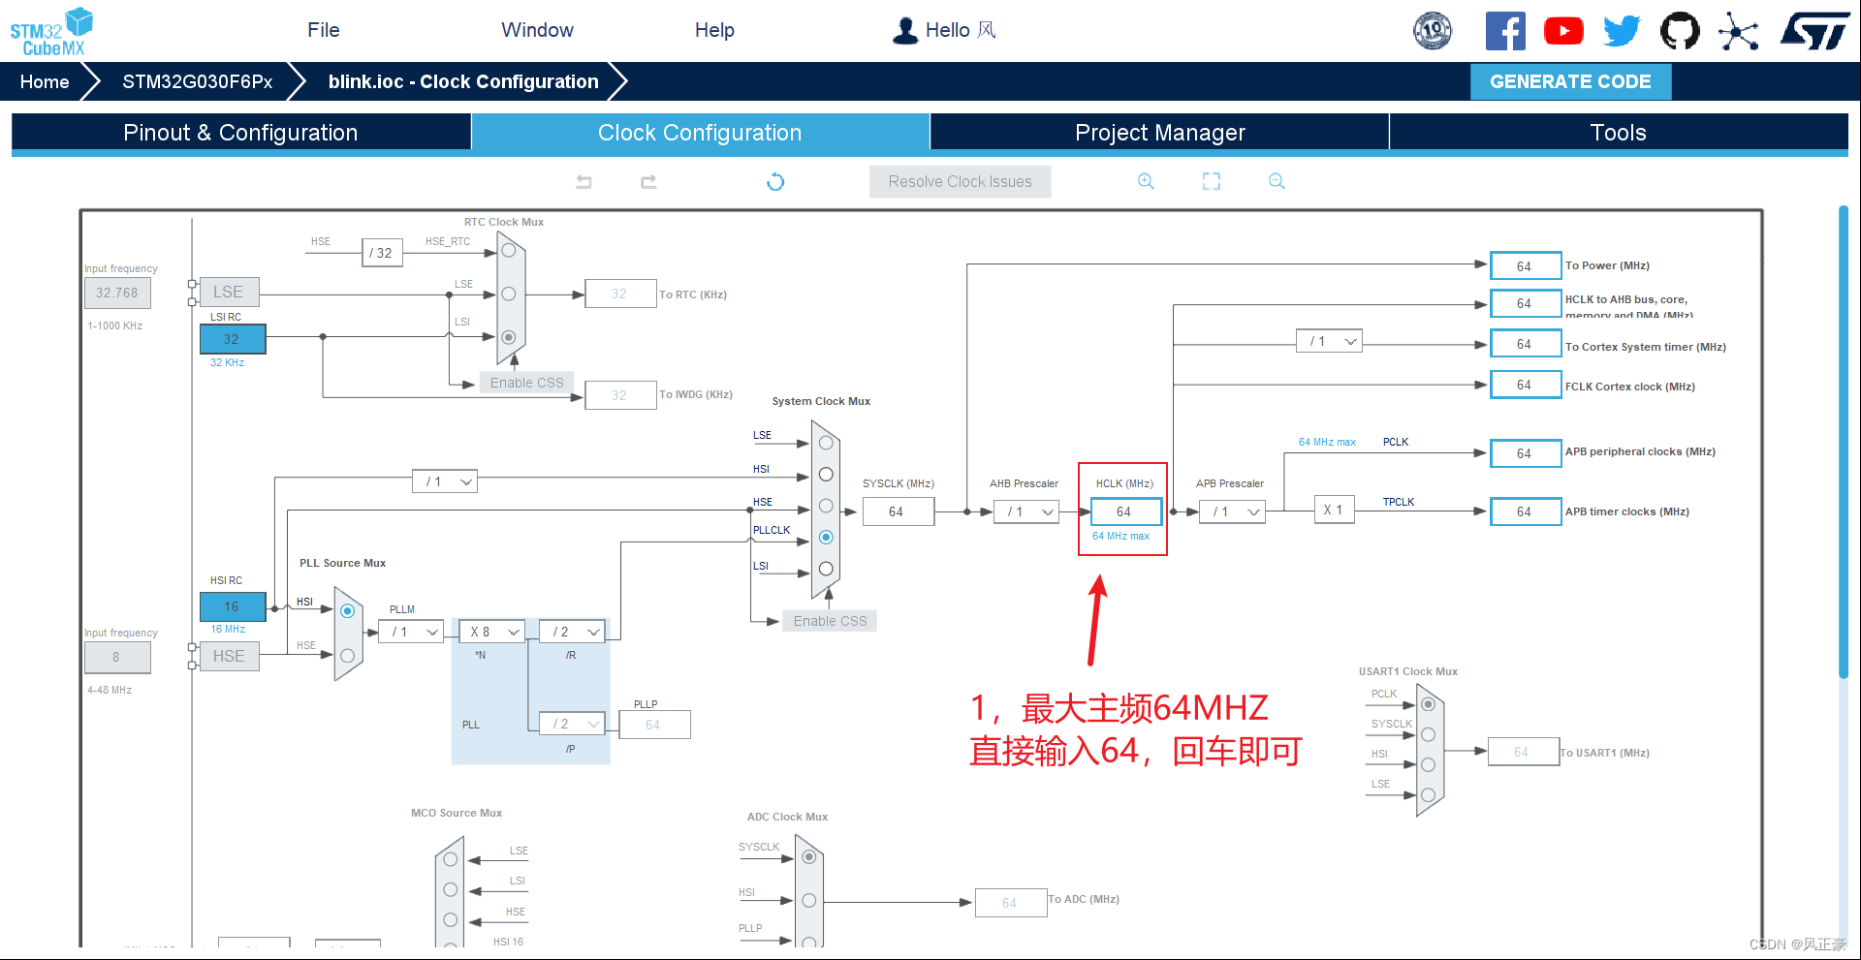1861x960 pixels.
Task: Open the GitHub icon link
Action: pos(1680,31)
